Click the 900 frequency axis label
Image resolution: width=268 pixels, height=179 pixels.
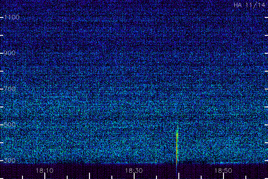pos(10,53)
